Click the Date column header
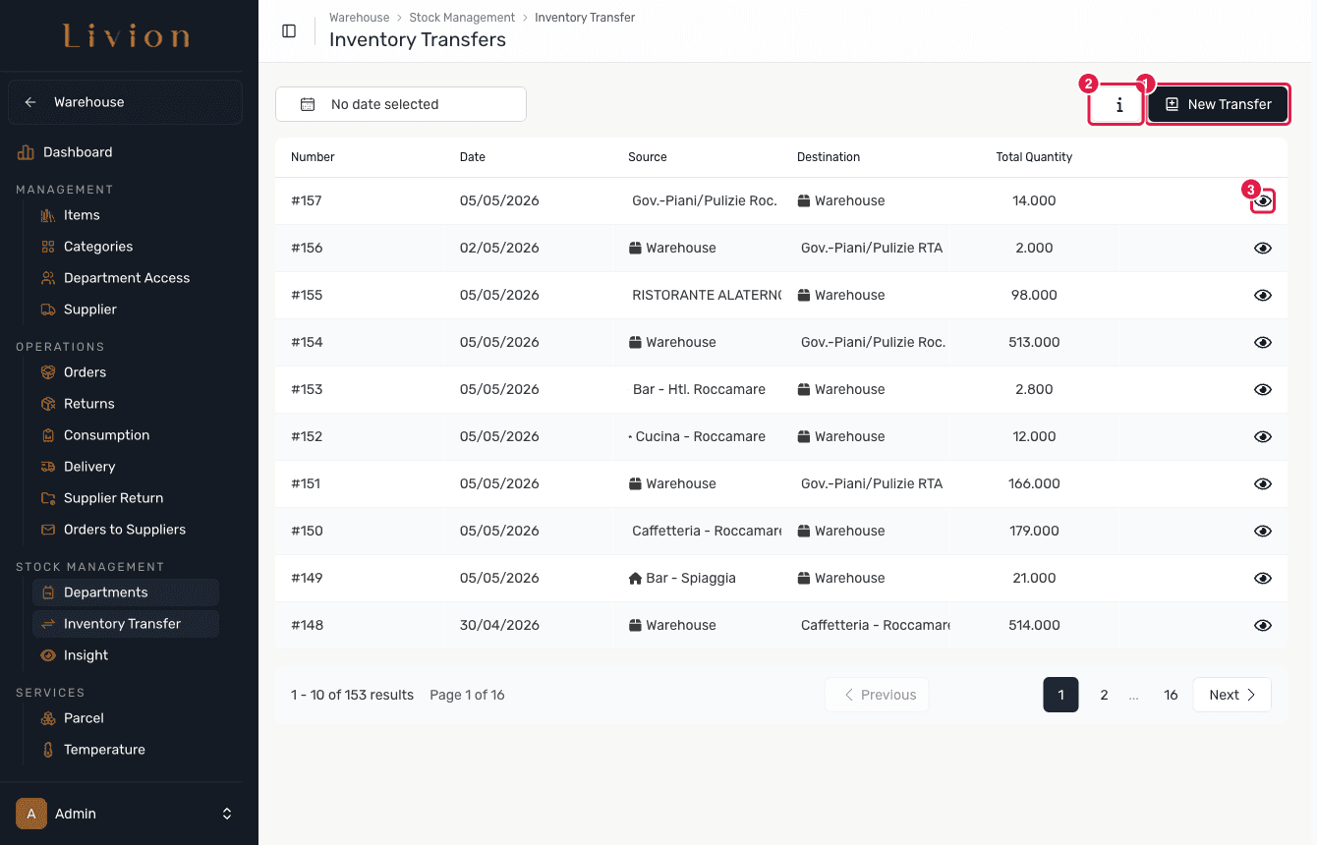 coord(473,157)
